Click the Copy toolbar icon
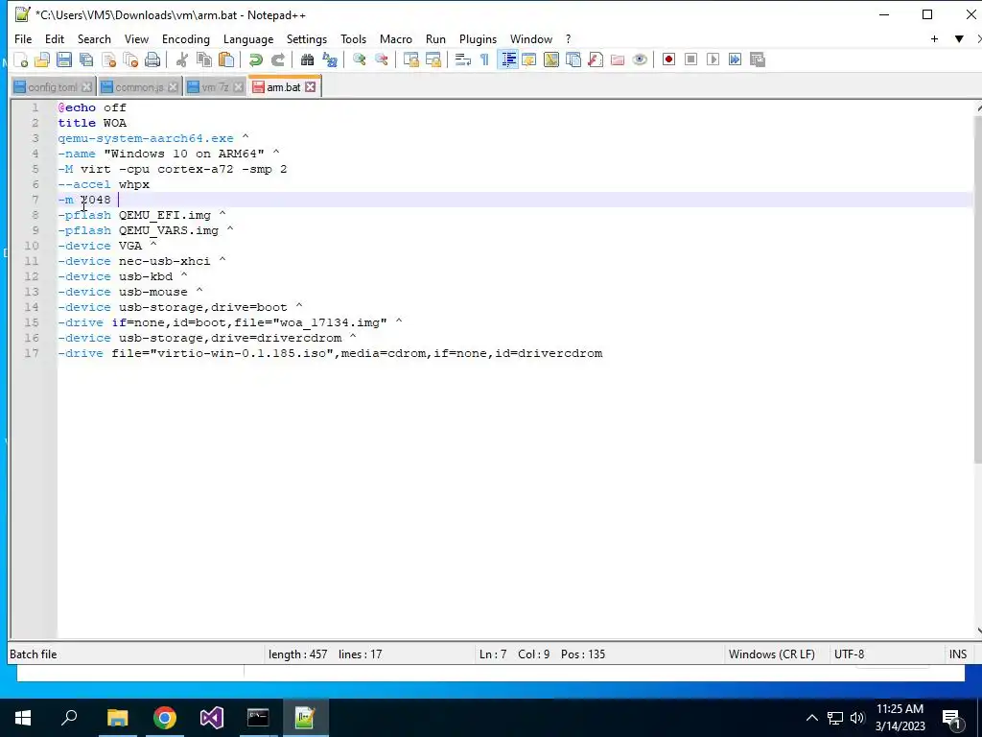This screenshot has height=737, width=982. (204, 59)
